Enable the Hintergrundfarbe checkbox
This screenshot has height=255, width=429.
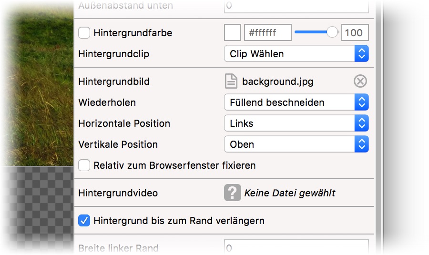[x=84, y=33]
